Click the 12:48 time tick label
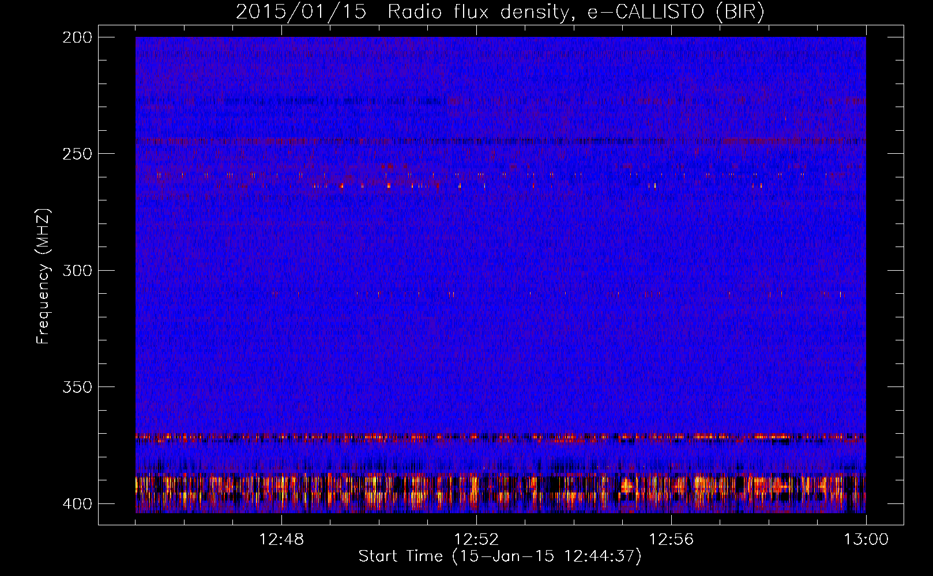Screen dimensions: 933x576 tap(281, 540)
